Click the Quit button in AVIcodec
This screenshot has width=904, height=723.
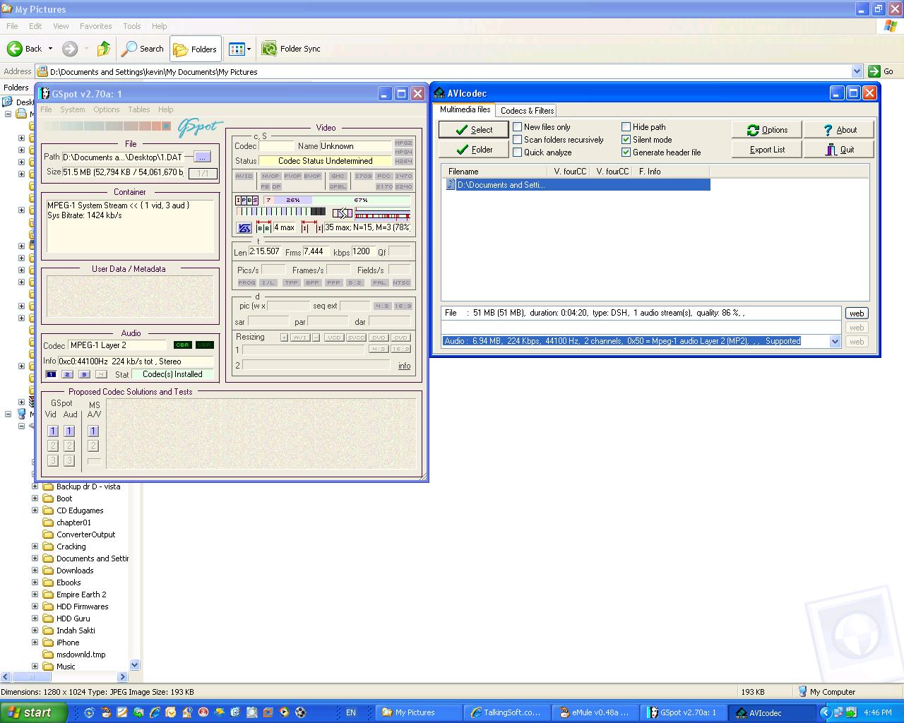[x=839, y=150]
